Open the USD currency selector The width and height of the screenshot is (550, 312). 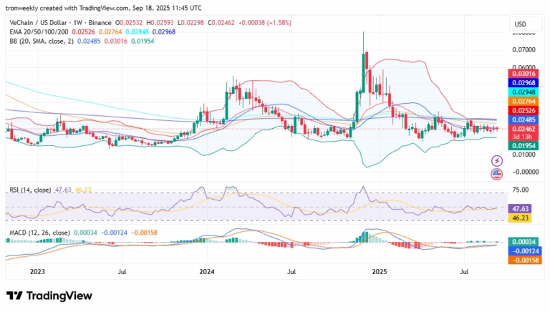(x=520, y=24)
